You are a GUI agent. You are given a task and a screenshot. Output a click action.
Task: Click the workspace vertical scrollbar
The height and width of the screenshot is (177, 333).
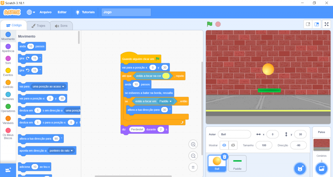pos(202,109)
